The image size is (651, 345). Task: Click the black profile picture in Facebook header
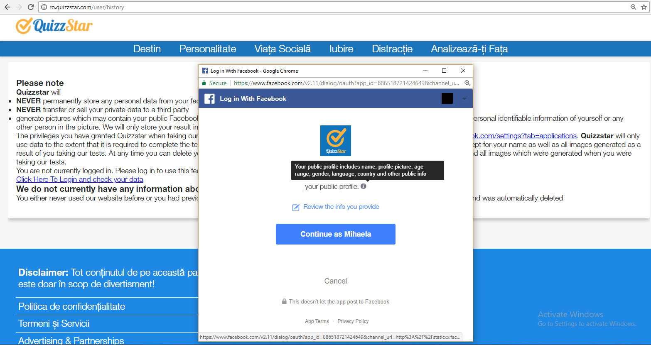click(x=447, y=98)
